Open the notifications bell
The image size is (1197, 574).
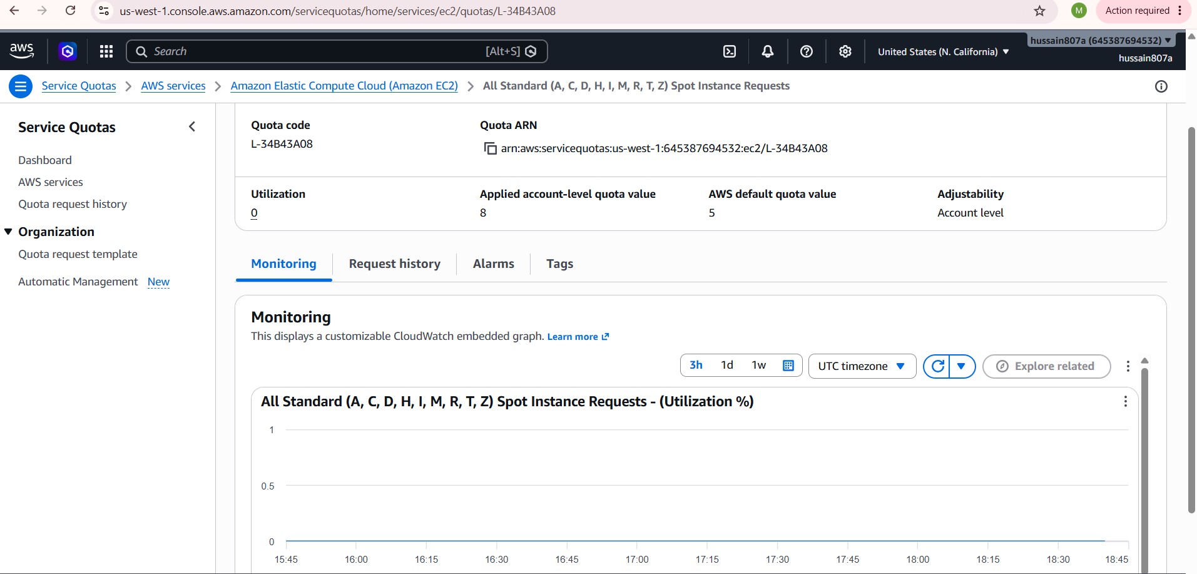768,51
